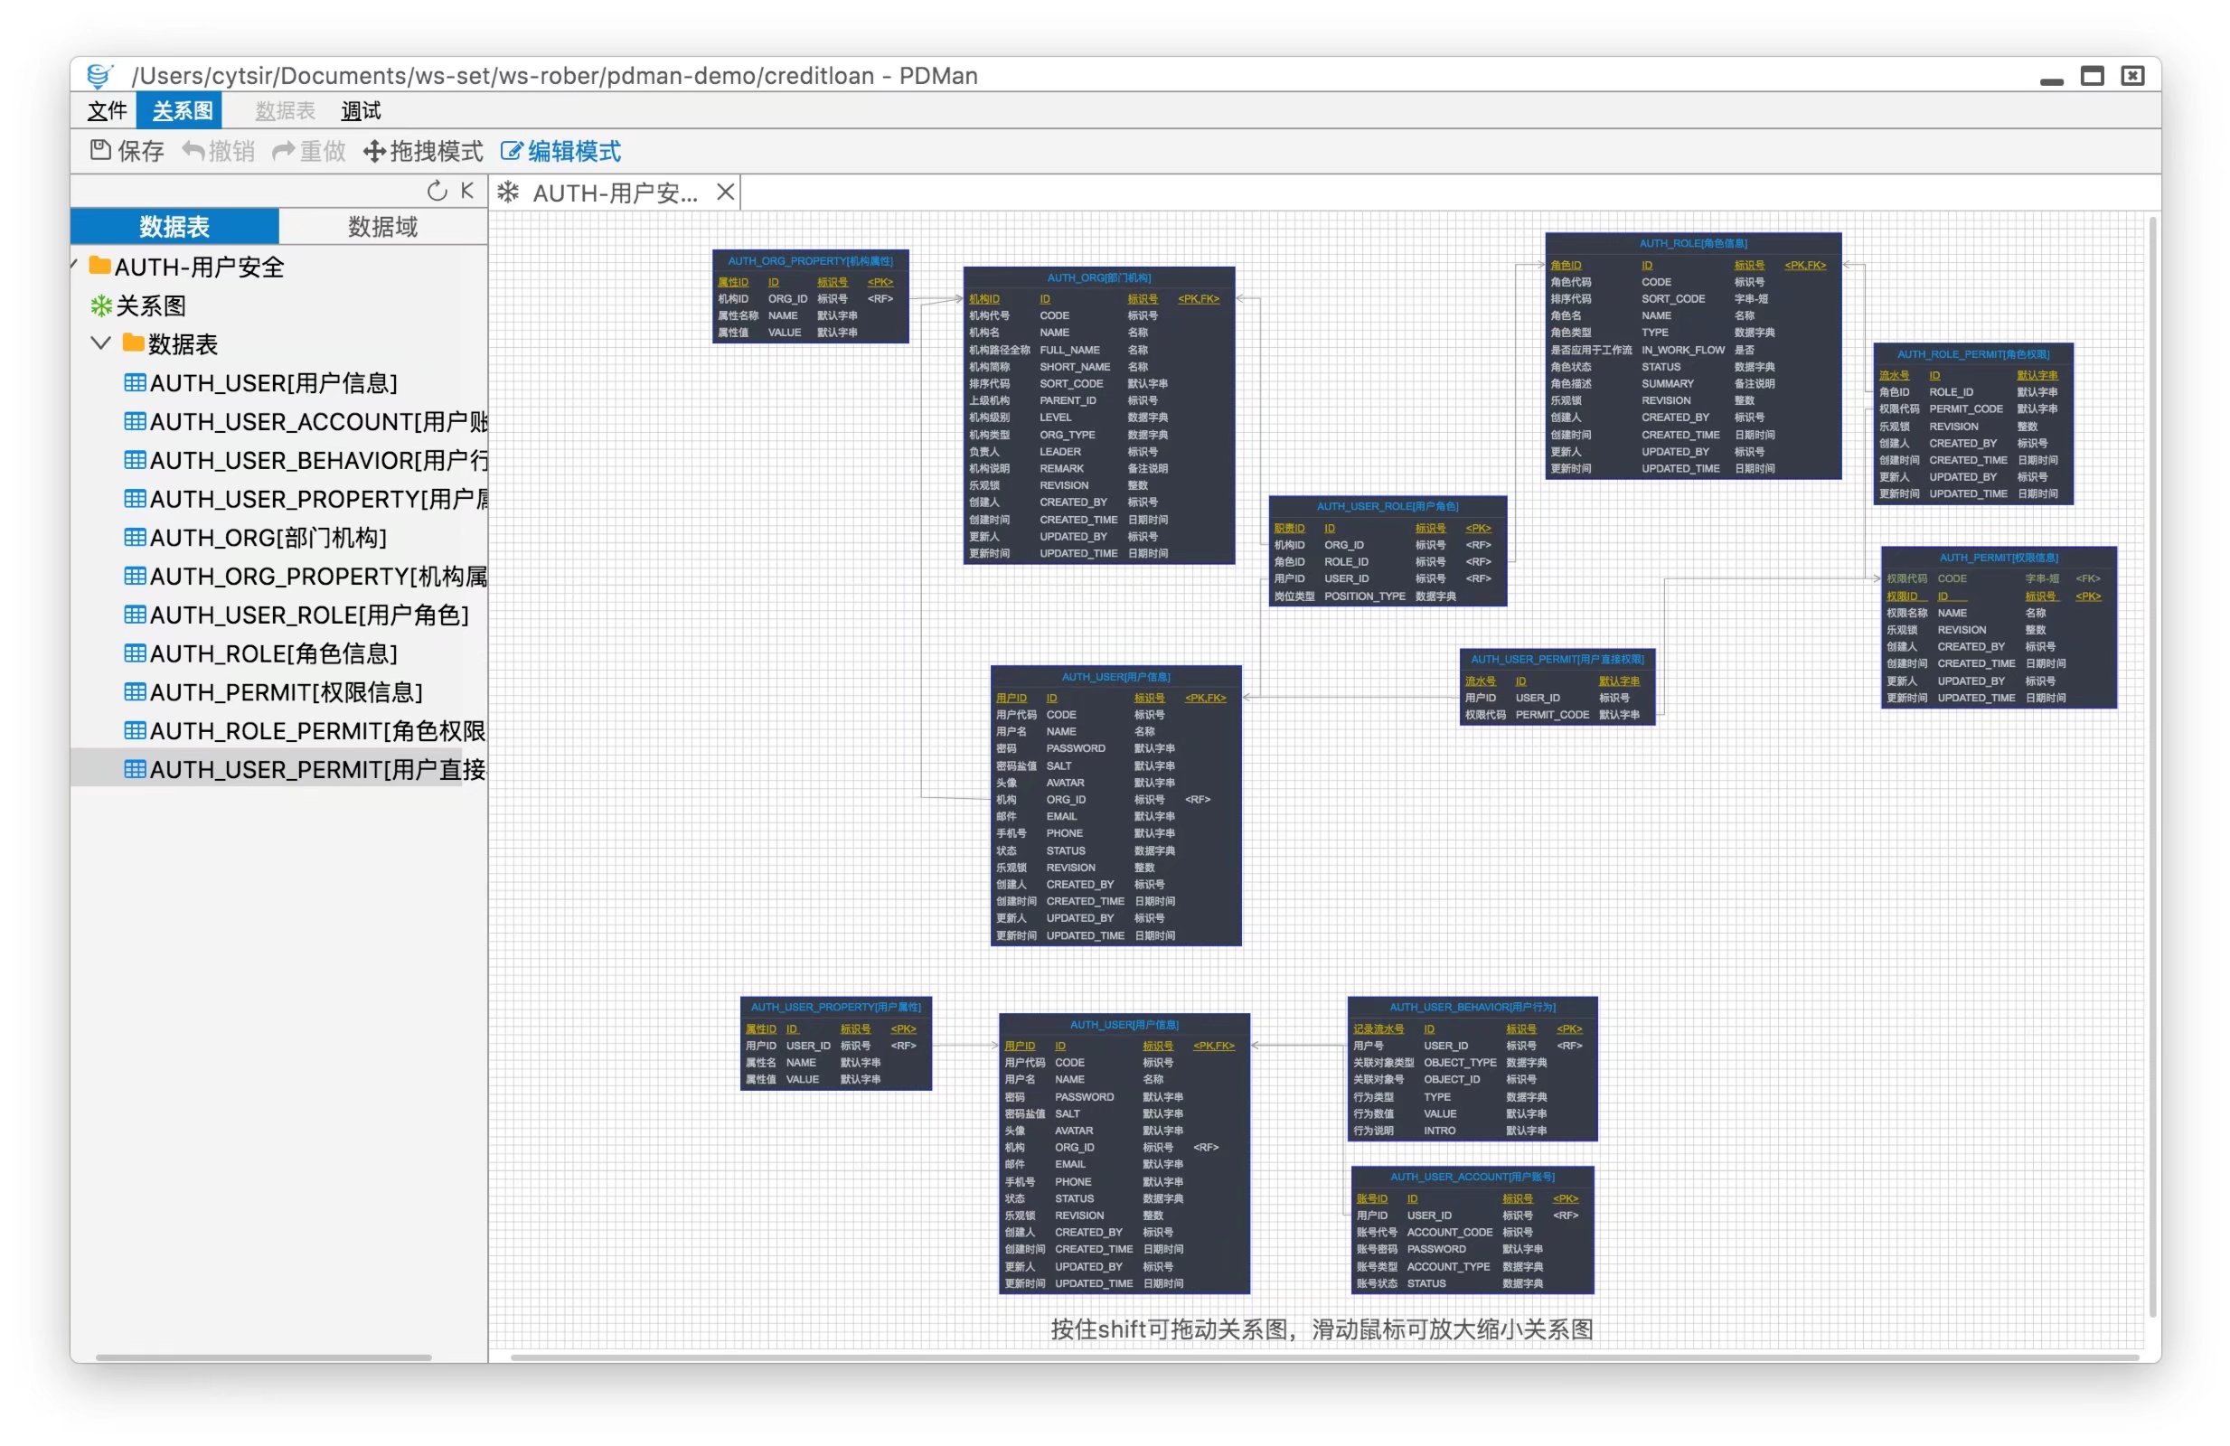2230x1446 pixels.
Task: Open the 调试 menu
Action: click(361, 110)
